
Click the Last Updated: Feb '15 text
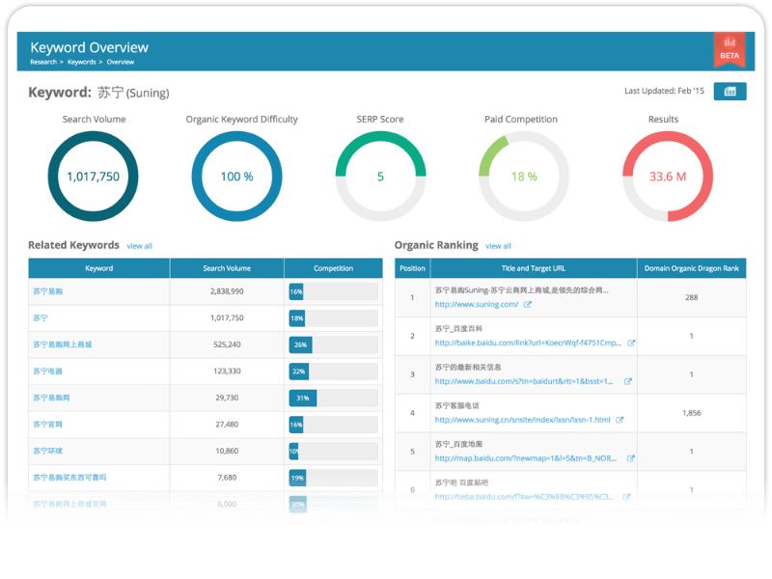coord(664,91)
